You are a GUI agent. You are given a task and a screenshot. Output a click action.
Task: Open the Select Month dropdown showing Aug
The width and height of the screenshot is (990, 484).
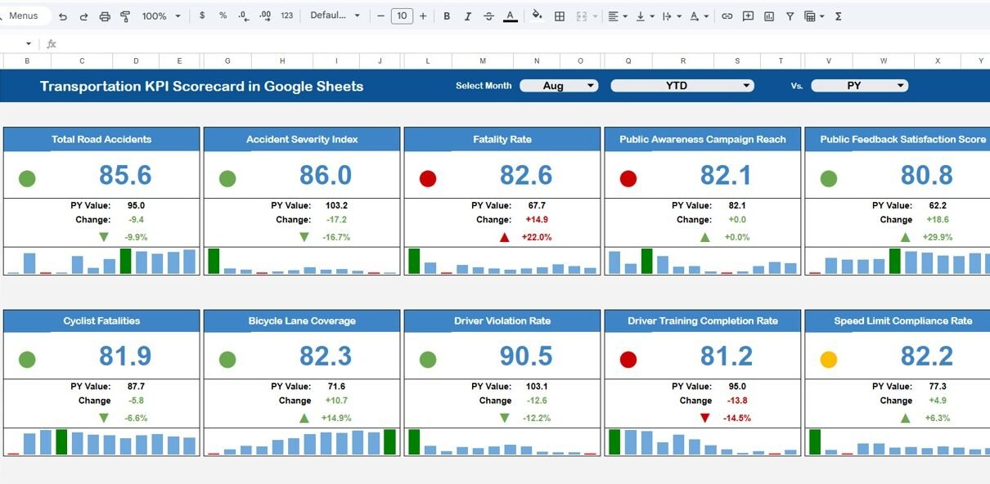tap(559, 86)
